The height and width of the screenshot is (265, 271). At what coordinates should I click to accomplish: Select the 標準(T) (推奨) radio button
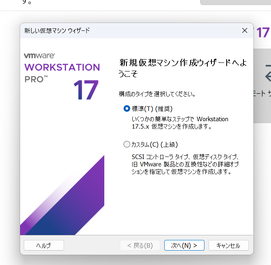tap(127, 109)
